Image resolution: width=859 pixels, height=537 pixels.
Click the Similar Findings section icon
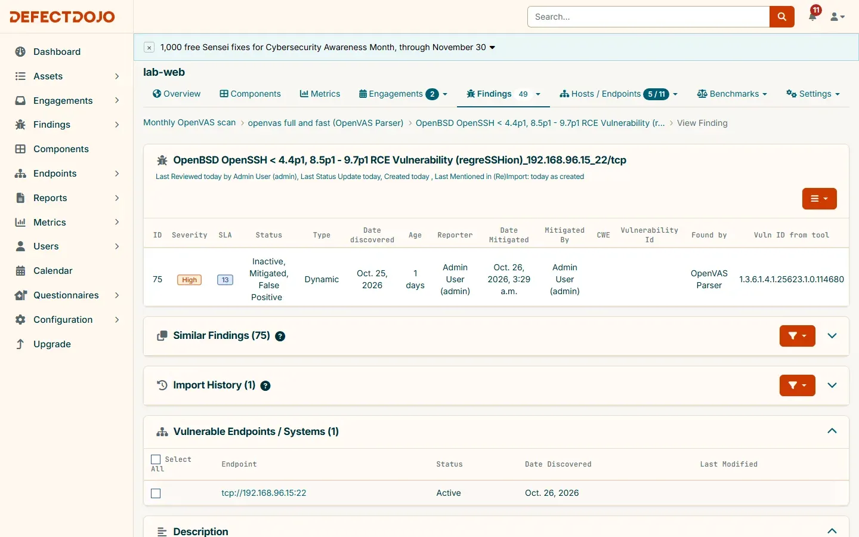(x=162, y=336)
